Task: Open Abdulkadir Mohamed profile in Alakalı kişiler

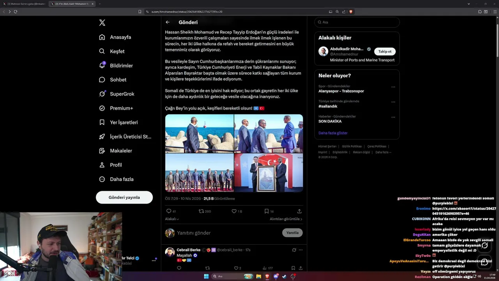Action: (x=347, y=49)
